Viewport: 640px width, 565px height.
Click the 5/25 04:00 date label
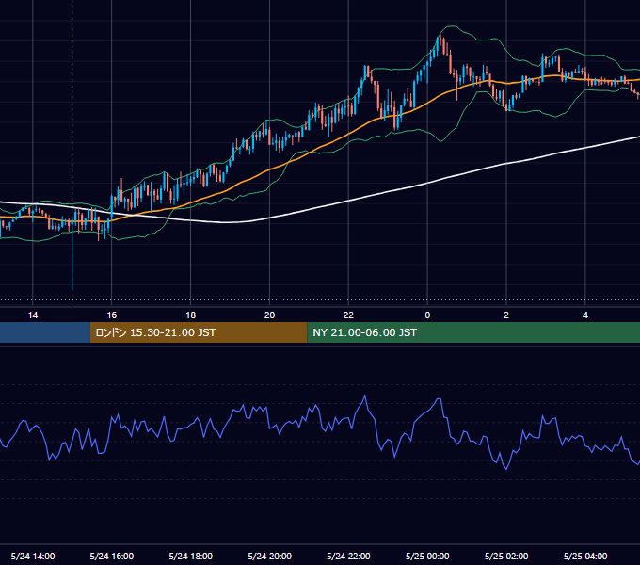[x=585, y=556]
